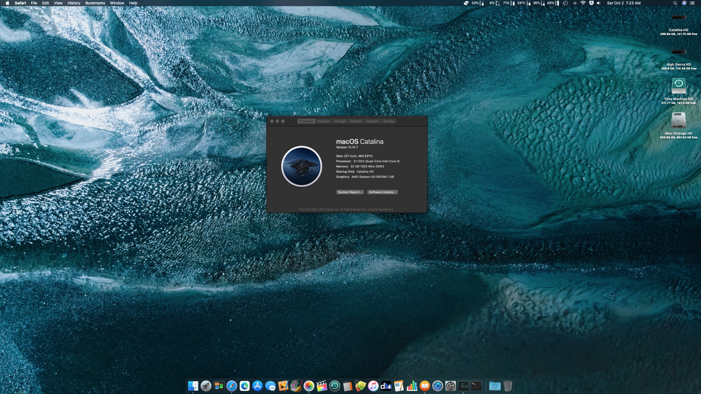Click the volume speaker menu icon

pyautogui.click(x=599, y=3)
